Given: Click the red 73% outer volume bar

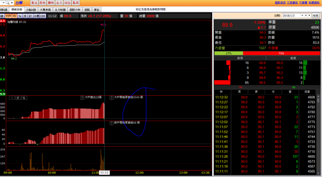Looking at the screenshot, I should pyautogui.click(x=281, y=53).
